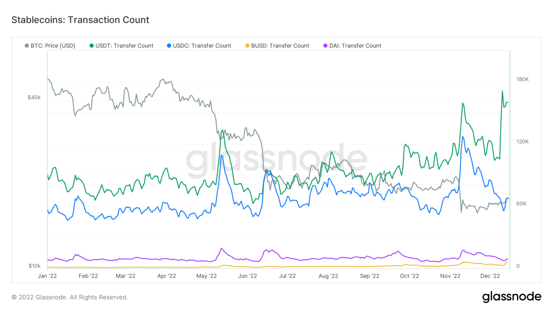Select the Nov '22 x-axis label
Viewport: 553px width, 311px height.
click(450, 276)
